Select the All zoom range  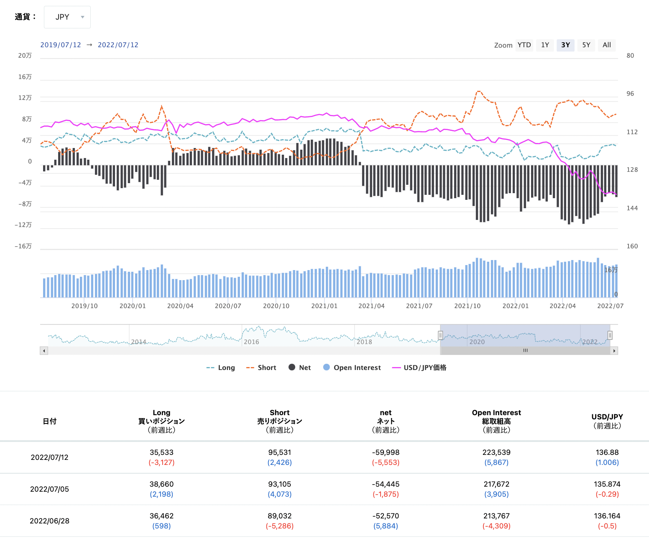point(607,45)
